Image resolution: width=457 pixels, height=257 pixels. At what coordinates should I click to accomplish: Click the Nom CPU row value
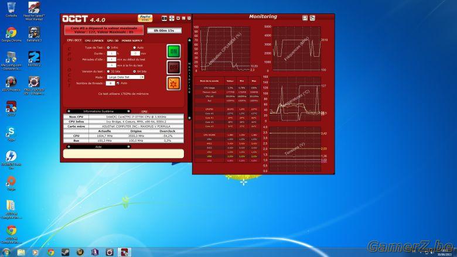(136, 116)
